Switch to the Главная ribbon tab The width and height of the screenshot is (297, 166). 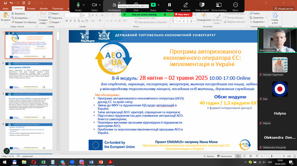click(x=18, y=8)
